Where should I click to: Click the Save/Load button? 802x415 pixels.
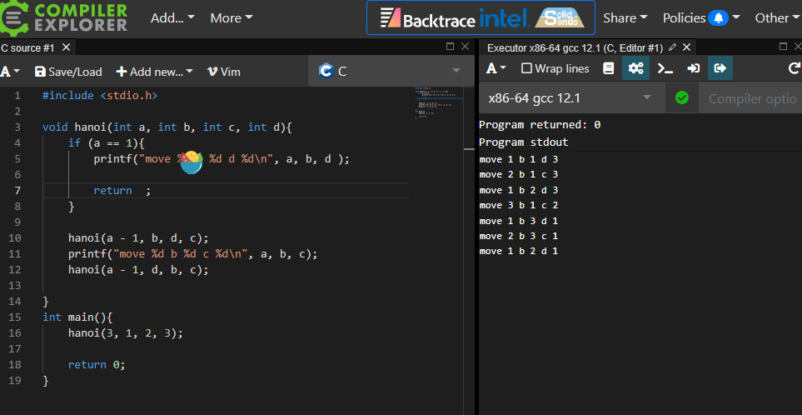click(x=68, y=72)
